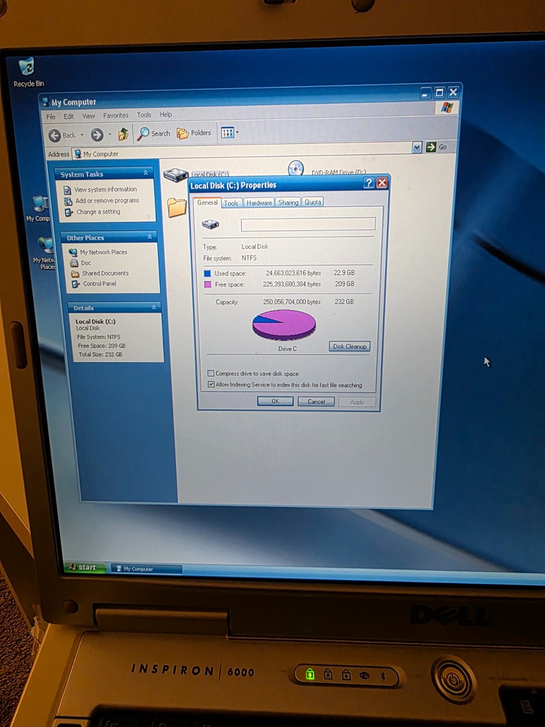
Task: Collapse the Other Places panel
Action: [149, 237]
